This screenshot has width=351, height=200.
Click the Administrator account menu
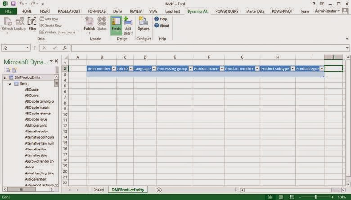(x=327, y=11)
